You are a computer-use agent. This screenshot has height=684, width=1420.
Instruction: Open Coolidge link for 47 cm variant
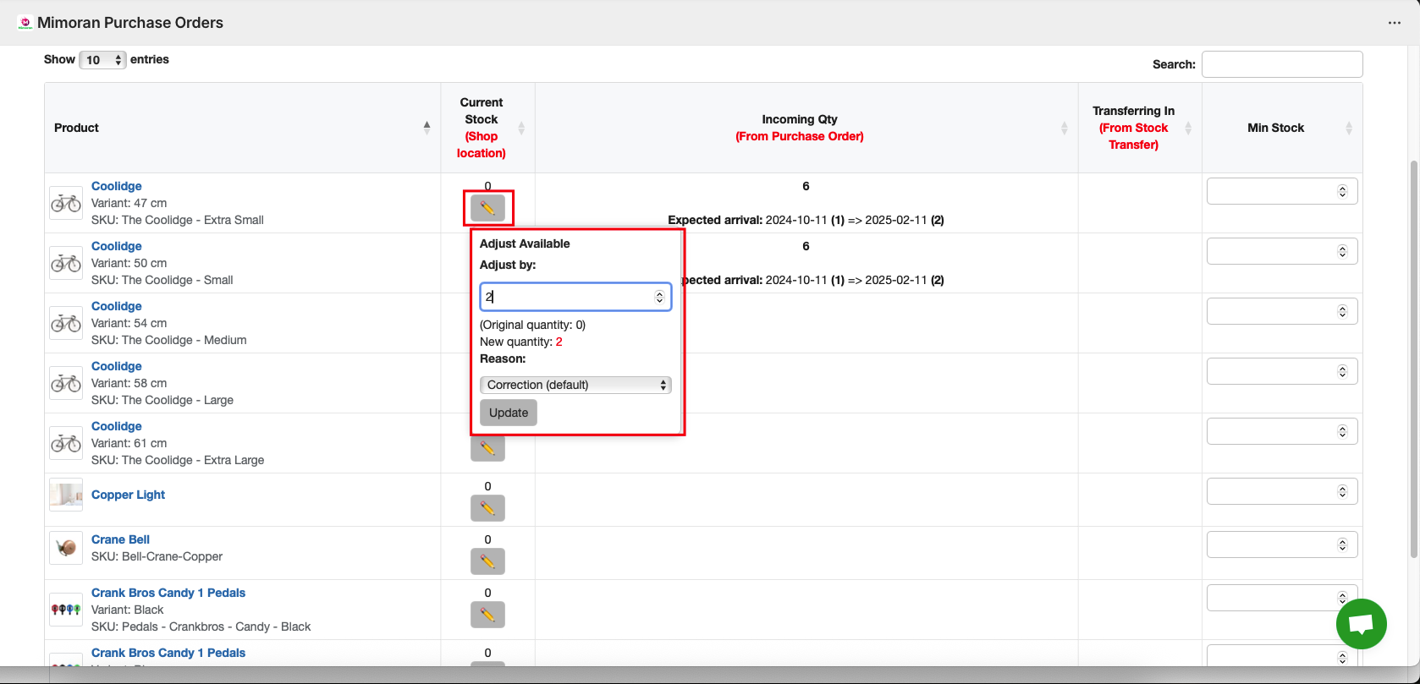tap(117, 186)
